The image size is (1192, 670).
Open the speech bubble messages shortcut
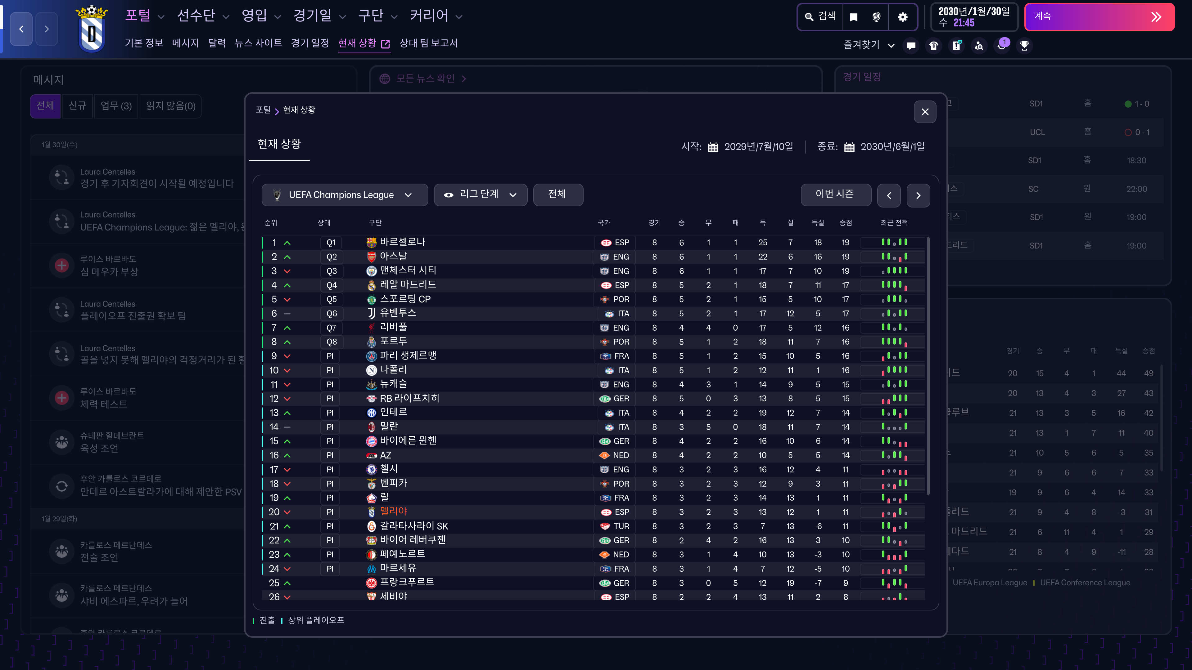coord(911,45)
